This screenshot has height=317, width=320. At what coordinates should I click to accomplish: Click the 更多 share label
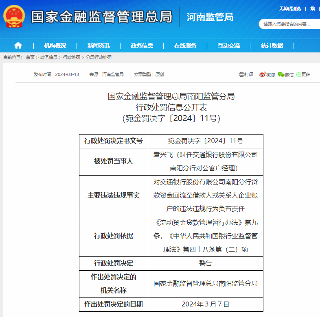(306, 74)
